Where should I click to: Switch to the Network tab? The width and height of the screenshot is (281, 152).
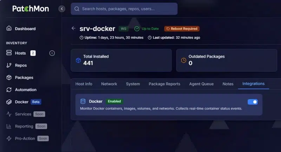tap(109, 84)
